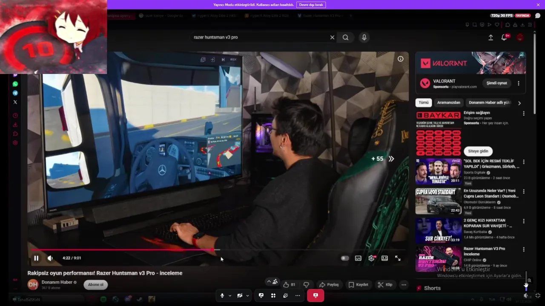Dislike the video with thumbs down
The image size is (545, 306).
(x=306, y=285)
